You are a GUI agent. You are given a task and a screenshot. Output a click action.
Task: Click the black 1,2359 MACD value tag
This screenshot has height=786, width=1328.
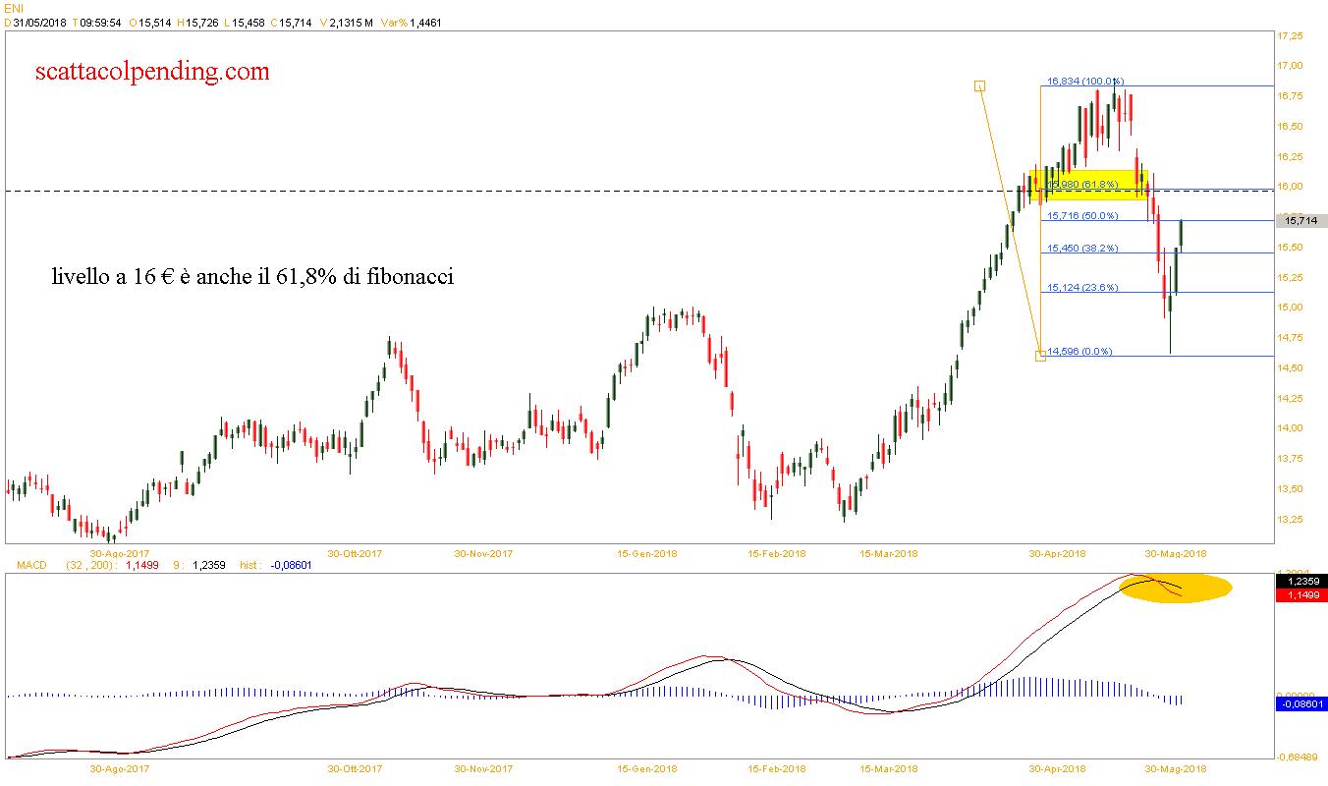[x=1300, y=582]
